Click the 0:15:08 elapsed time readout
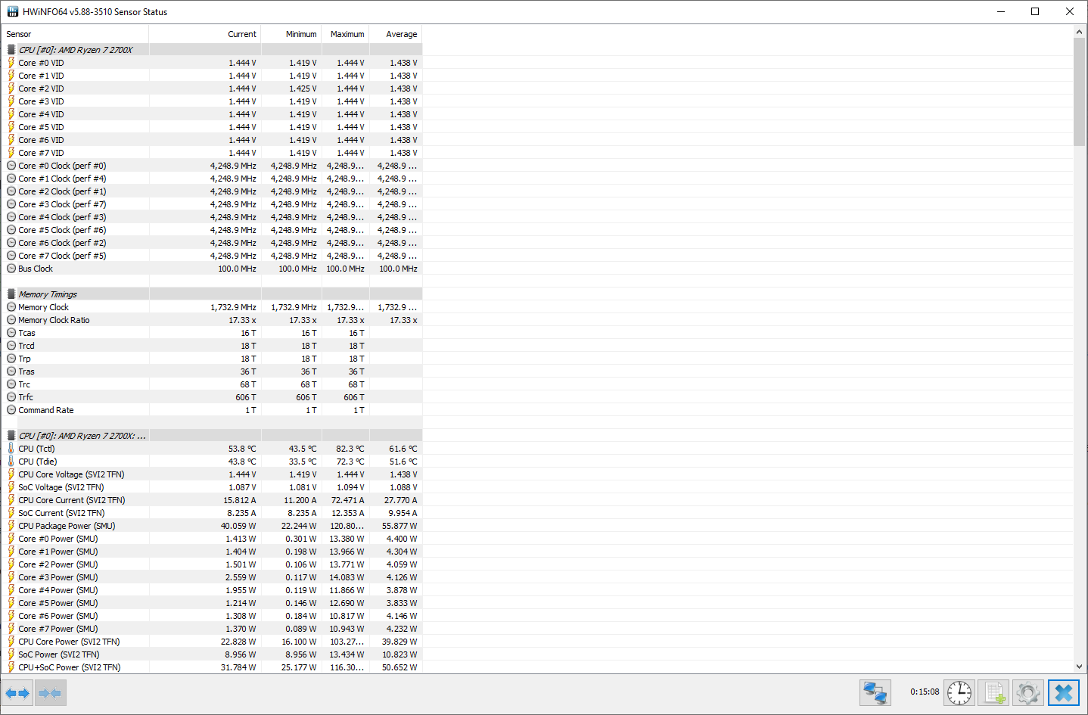The image size is (1088, 715). coord(925,692)
